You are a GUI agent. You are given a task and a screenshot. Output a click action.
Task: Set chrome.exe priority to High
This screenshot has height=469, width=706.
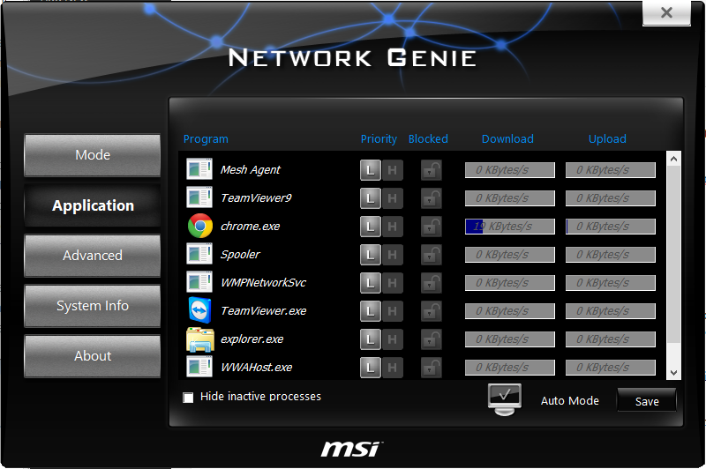(x=392, y=227)
